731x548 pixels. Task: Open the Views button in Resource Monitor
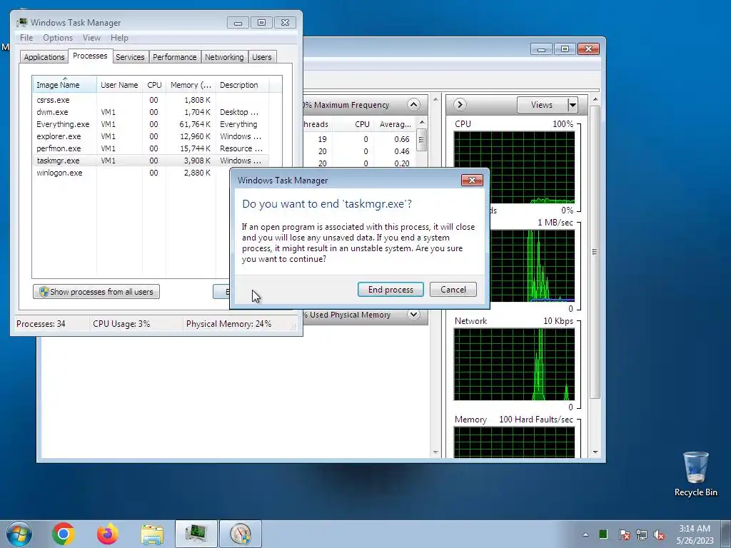click(x=542, y=105)
